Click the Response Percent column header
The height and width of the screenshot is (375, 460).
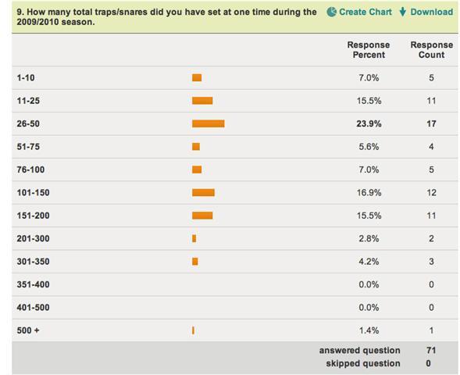[369, 50]
